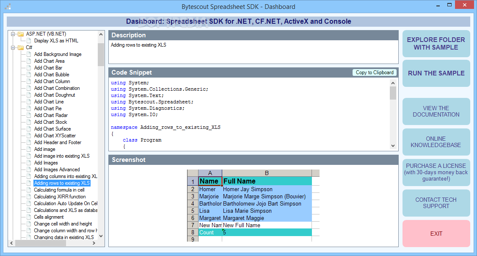Choose Change cell width and height sample
Screen dimensions: 477x256
(63, 224)
